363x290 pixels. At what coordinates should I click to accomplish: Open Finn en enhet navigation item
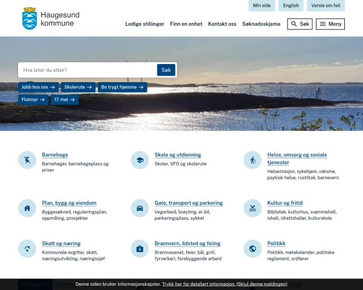[x=186, y=24]
